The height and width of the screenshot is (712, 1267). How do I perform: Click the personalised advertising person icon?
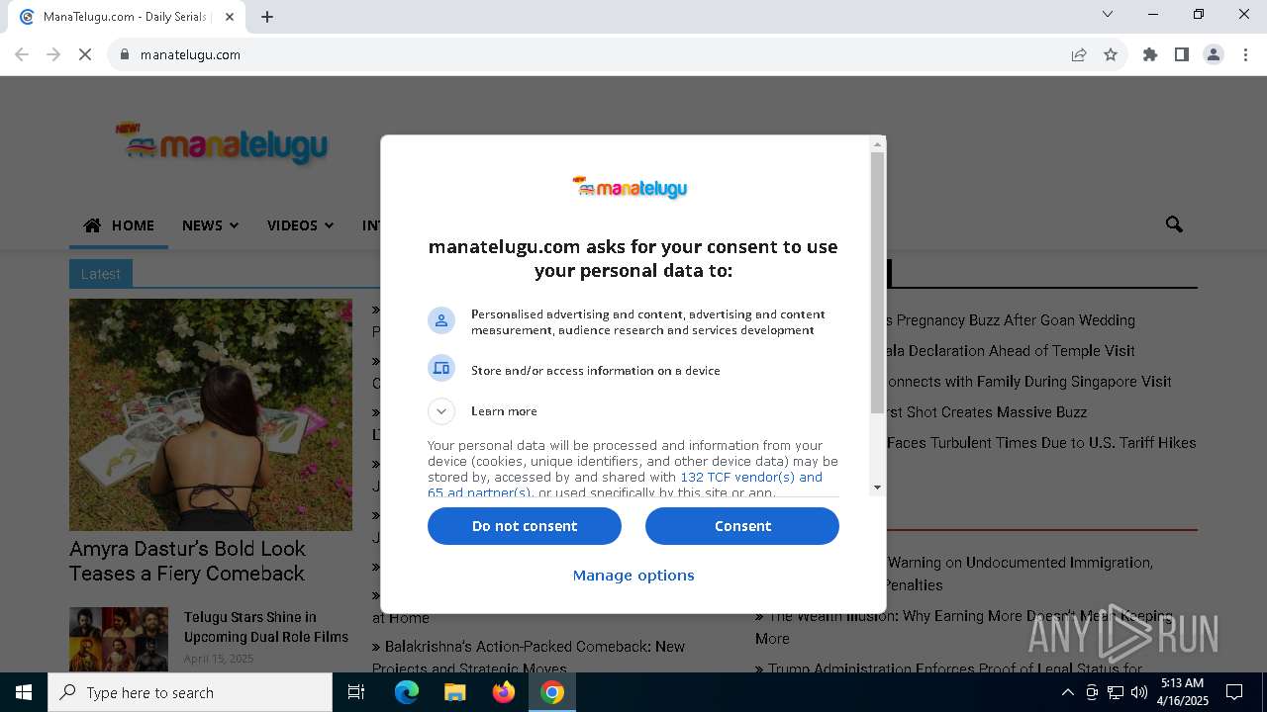click(441, 320)
